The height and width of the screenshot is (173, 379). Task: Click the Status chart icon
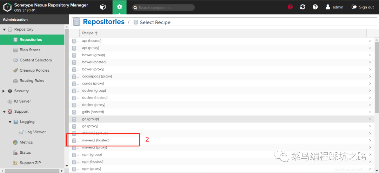pos(15,153)
